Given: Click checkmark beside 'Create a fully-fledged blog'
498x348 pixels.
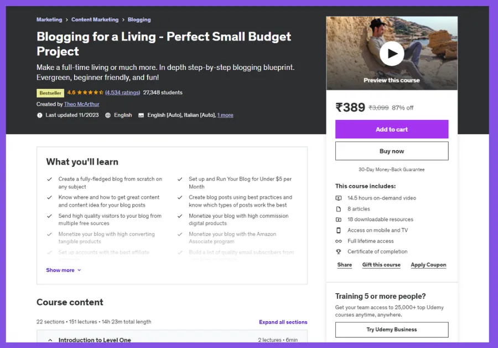Looking at the screenshot, I should [x=50, y=179].
